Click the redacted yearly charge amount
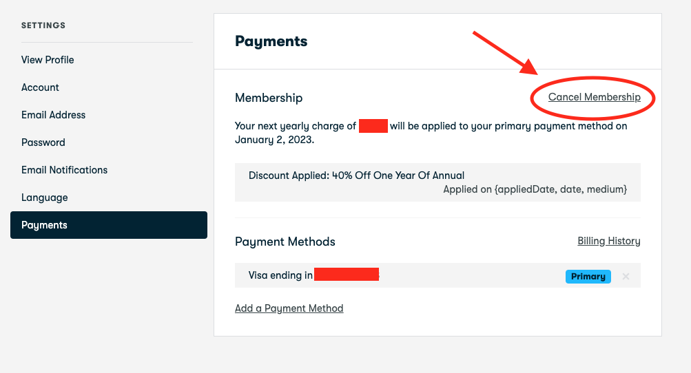Viewport: 691px width, 373px height. [x=373, y=126]
